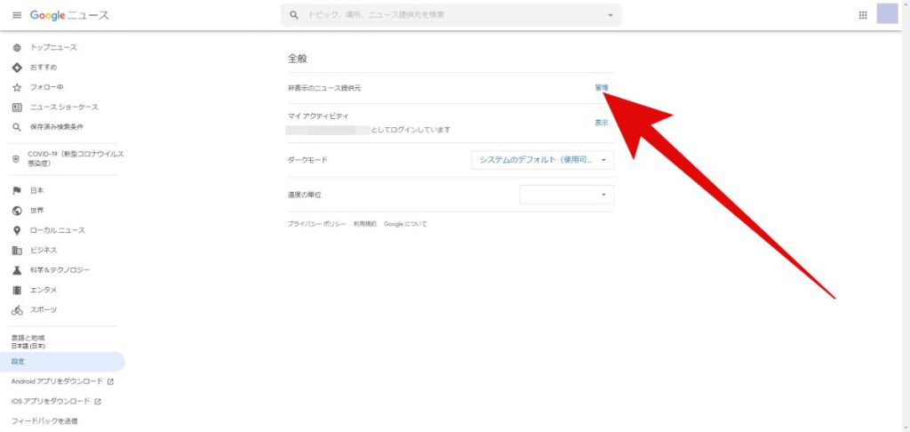Click the COVID-19 shield icon
910x432 pixels.
16,158
